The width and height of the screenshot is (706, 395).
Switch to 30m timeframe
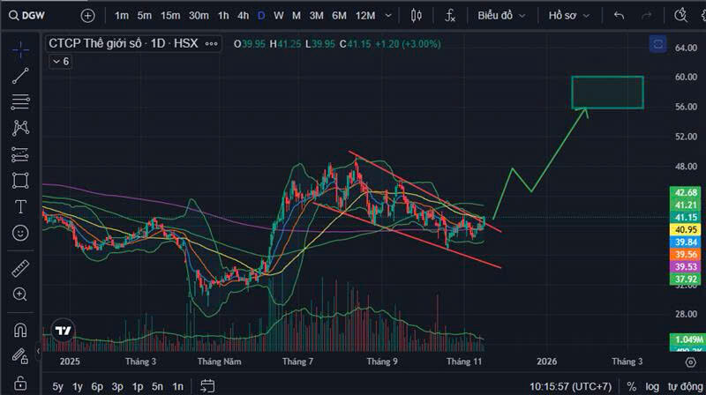199,16
